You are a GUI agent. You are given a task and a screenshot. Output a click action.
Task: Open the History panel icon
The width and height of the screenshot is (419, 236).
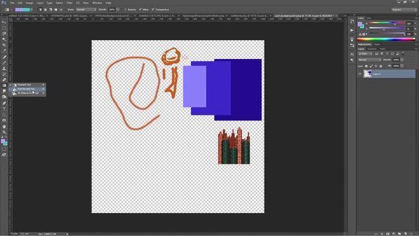pos(352,22)
